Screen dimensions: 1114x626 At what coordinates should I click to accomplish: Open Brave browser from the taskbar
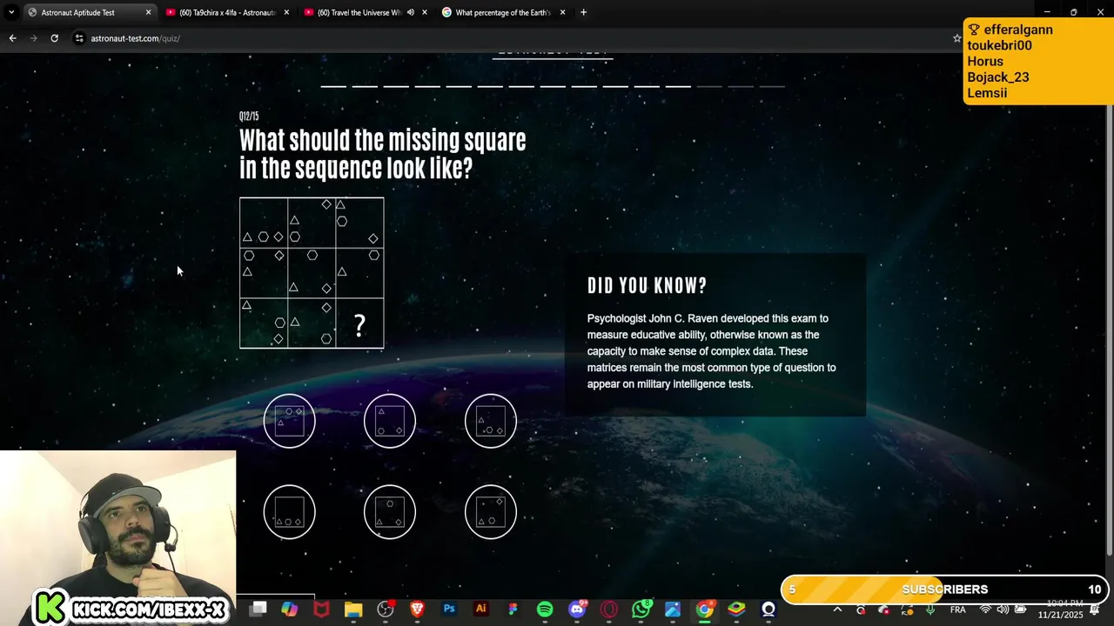pyautogui.click(x=417, y=609)
